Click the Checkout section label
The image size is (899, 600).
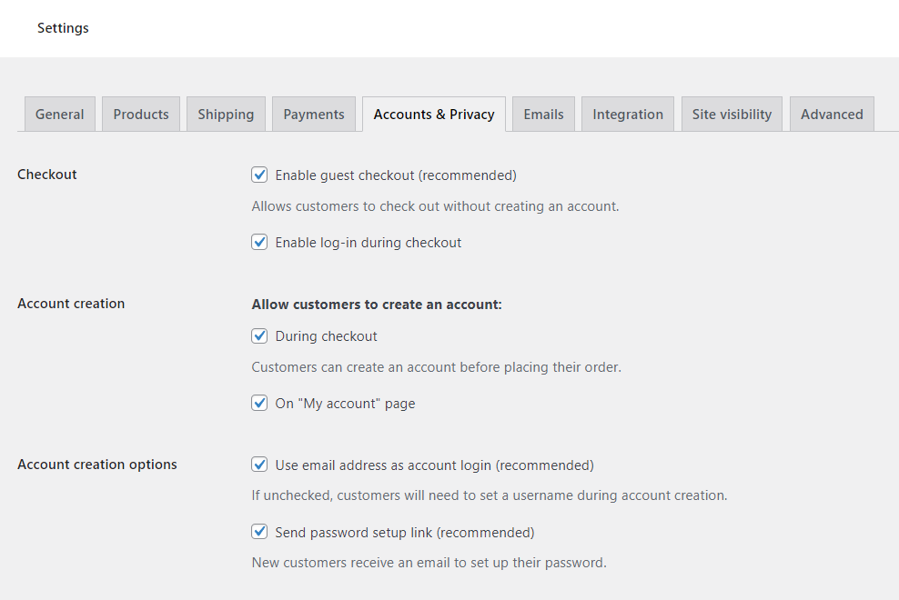(46, 174)
